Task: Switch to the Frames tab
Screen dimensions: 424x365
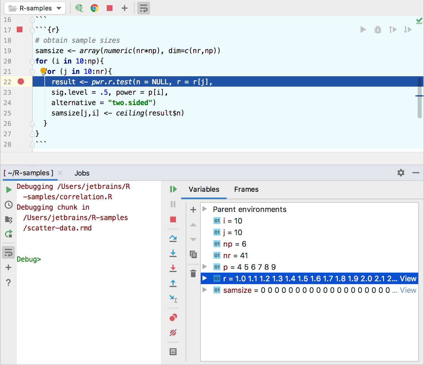Action: click(246, 189)
